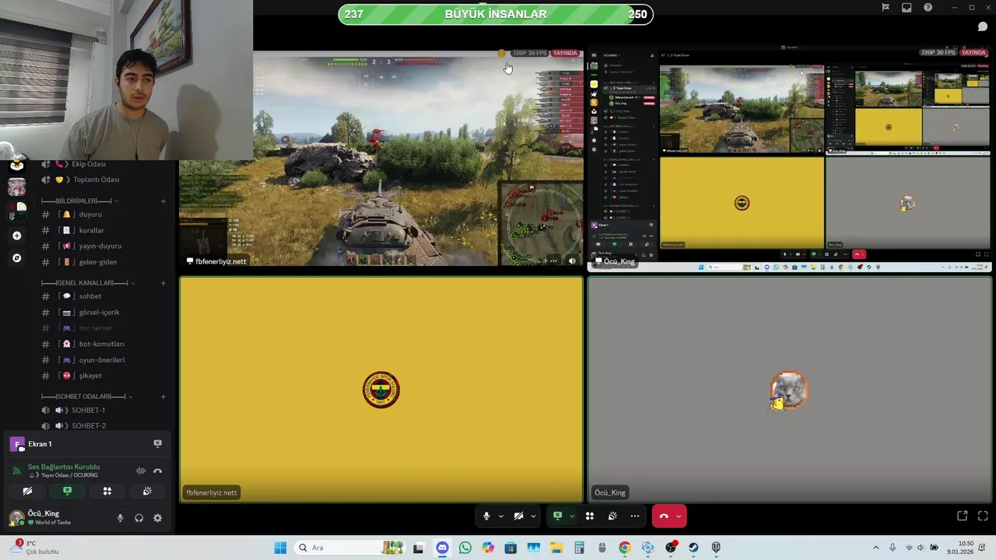Click the red disconnect call button
Viewport: 996px width, 560px height.
(x=664, y=516)
